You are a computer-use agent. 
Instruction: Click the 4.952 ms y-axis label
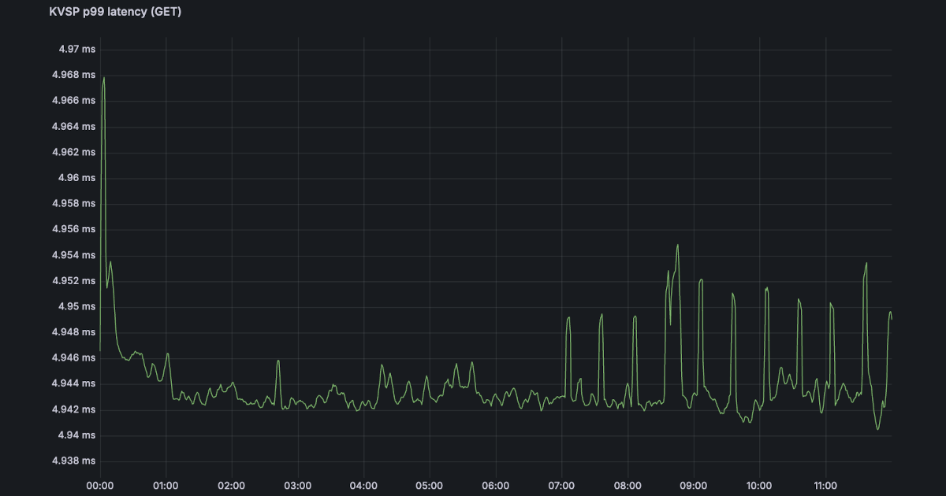point(74,281)
